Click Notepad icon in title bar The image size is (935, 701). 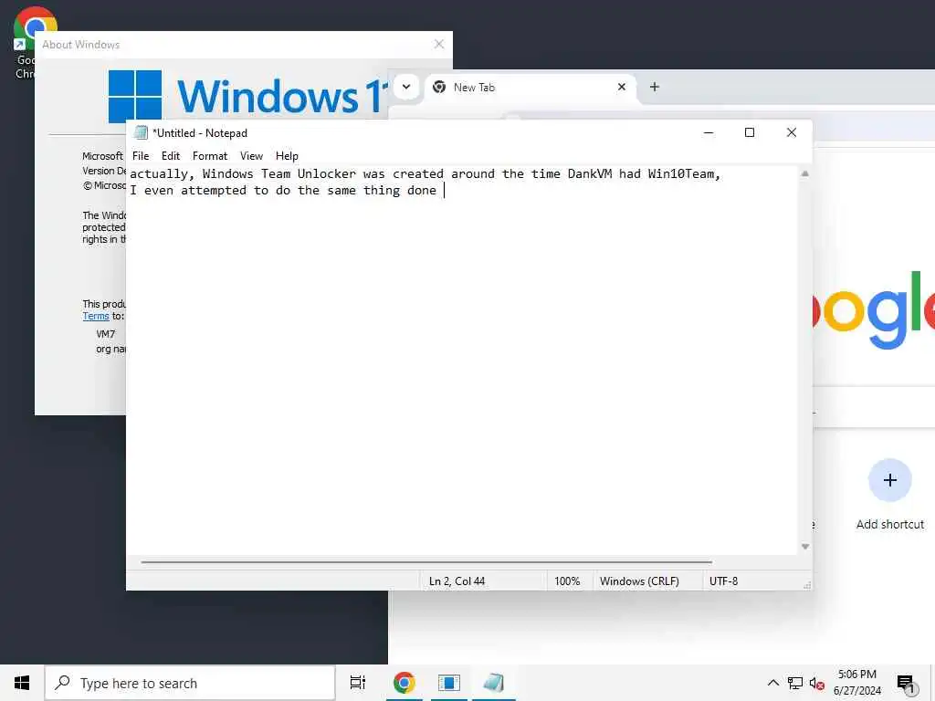pos(141,132)
